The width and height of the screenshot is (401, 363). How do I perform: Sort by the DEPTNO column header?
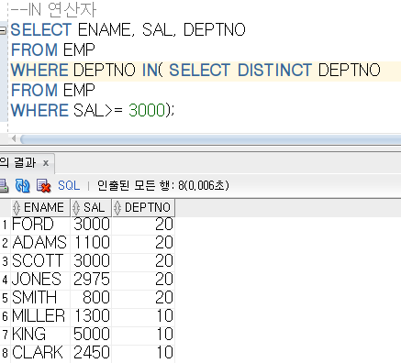[143, 208]
